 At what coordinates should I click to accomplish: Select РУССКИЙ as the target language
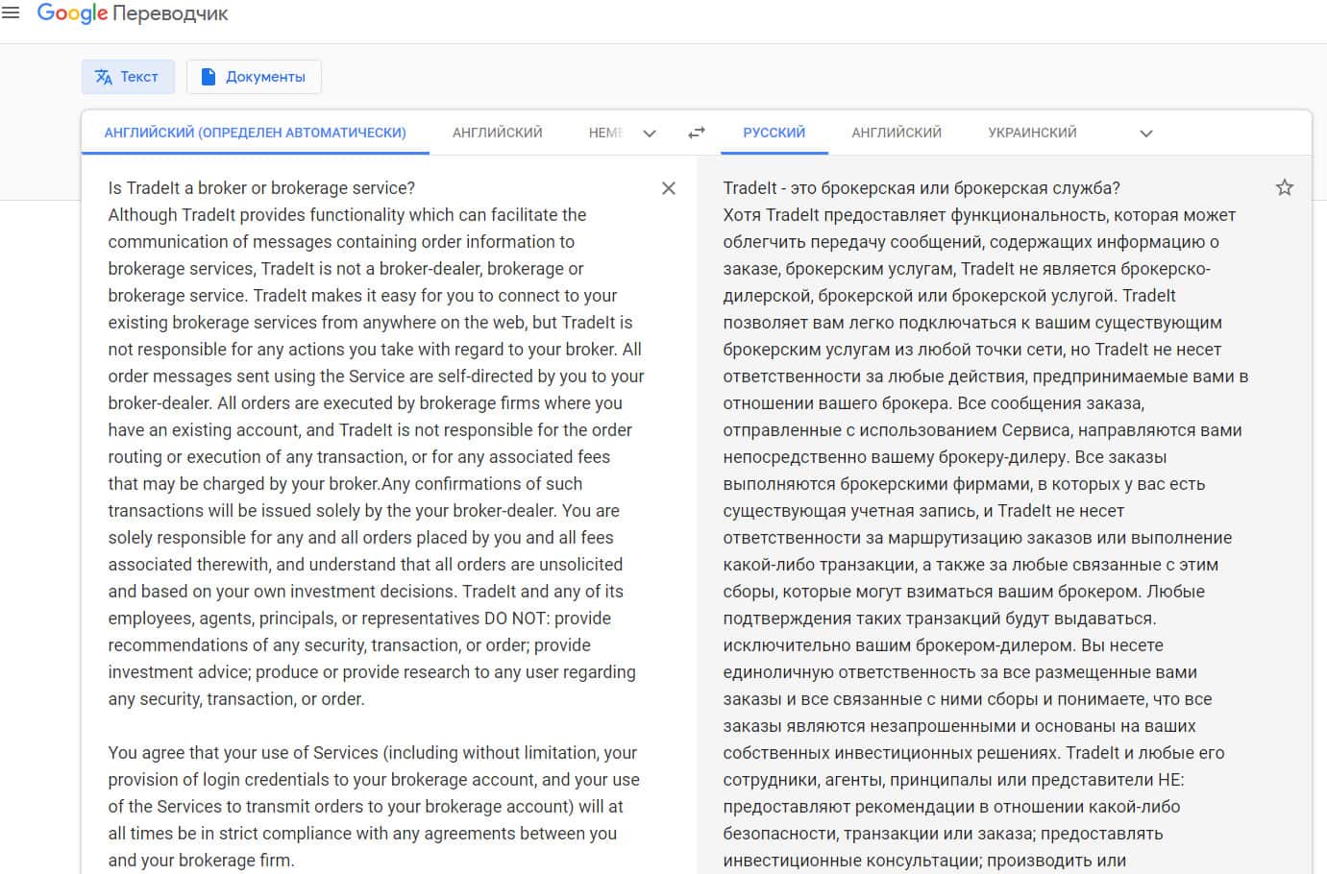pyautogui.click(x=774, y=133)
